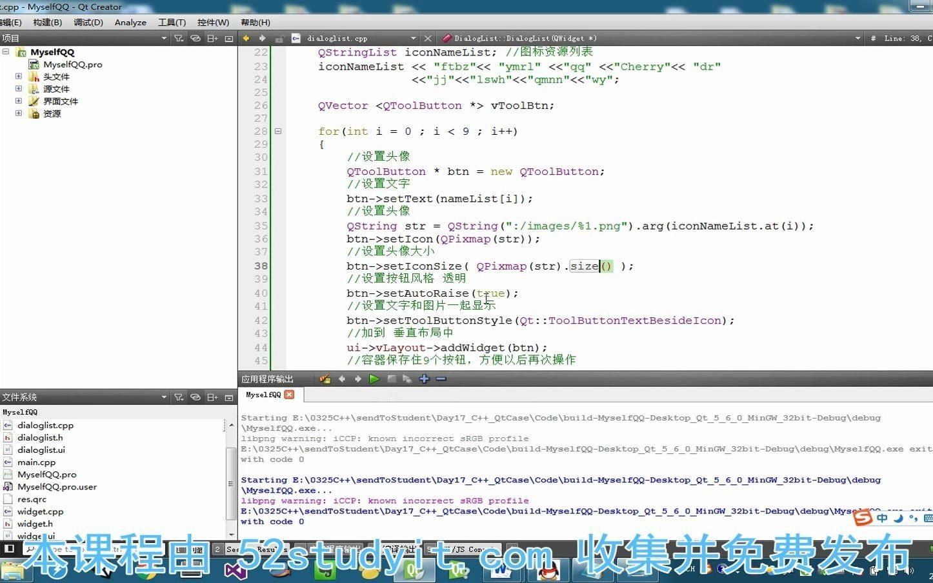
Task: Click filter icon in 文件系统 panel
Action: coord(179,397)
